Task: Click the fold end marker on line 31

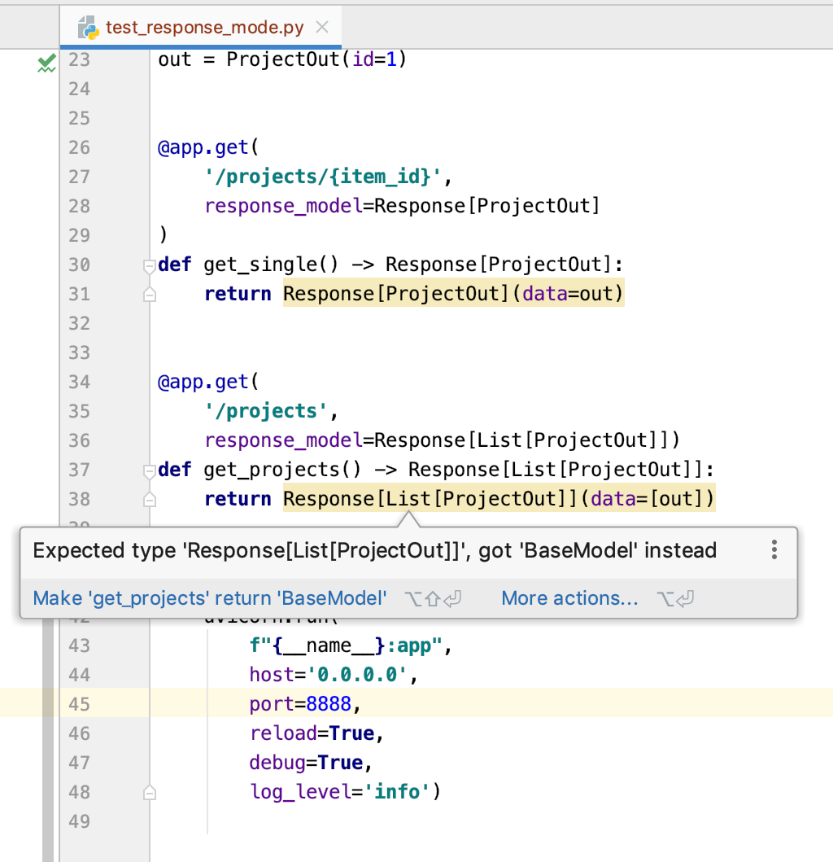Action: 150,295
